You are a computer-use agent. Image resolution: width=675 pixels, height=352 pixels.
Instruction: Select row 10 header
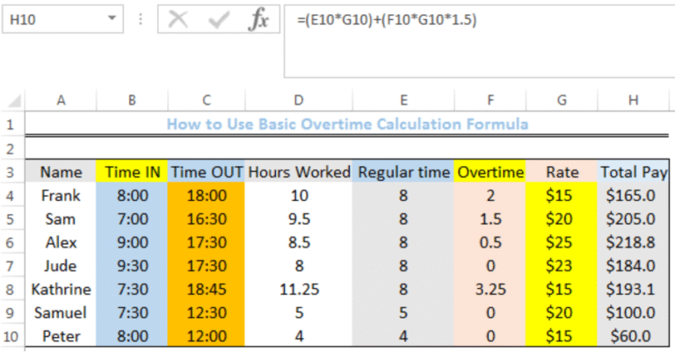[11, 336]
